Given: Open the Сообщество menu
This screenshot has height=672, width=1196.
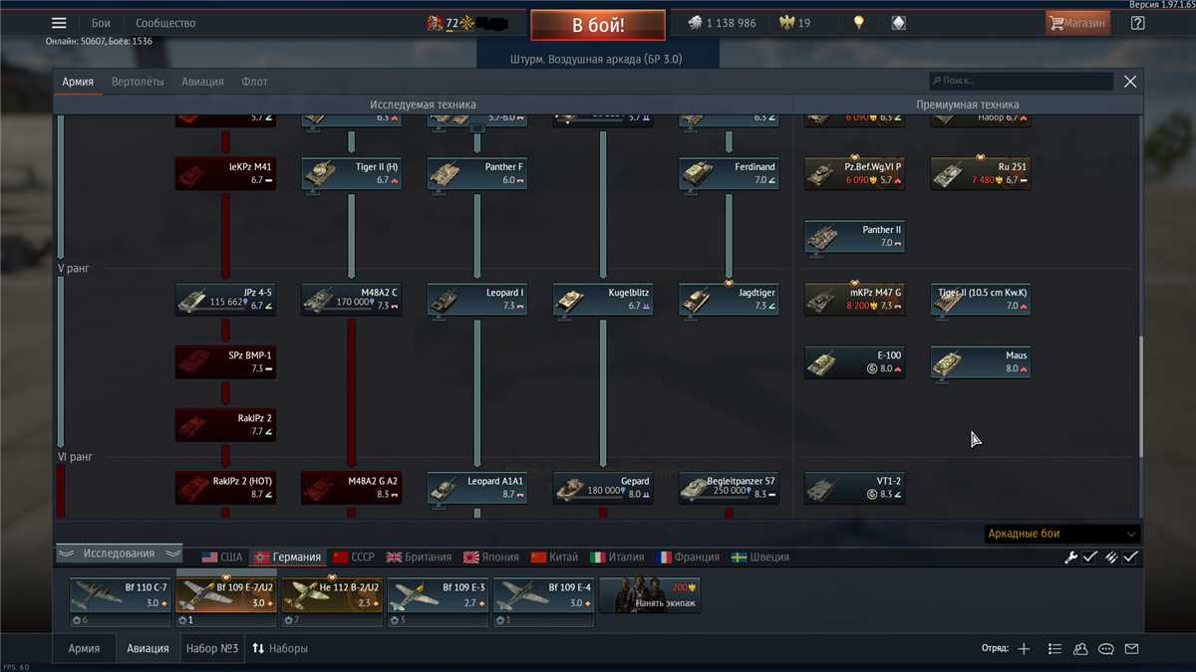Looking at the screenshot, I should [165, 23].
